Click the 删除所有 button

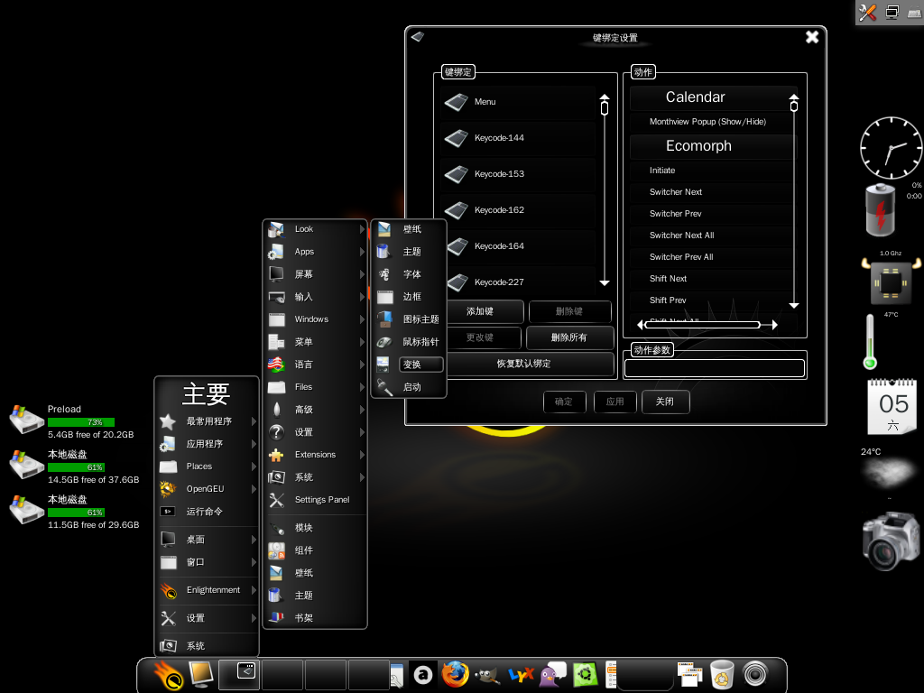tap(569, 337)
